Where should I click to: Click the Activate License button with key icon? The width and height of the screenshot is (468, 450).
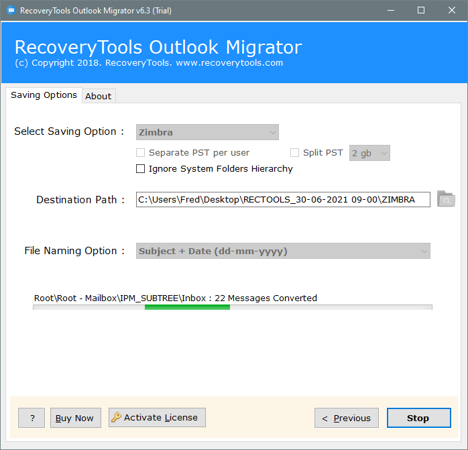157,417
